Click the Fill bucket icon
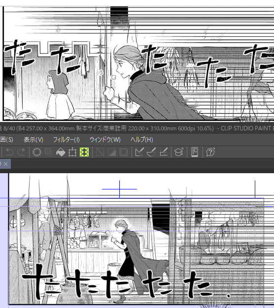This screenshot has height=308, width=274. tap(61, 152)
